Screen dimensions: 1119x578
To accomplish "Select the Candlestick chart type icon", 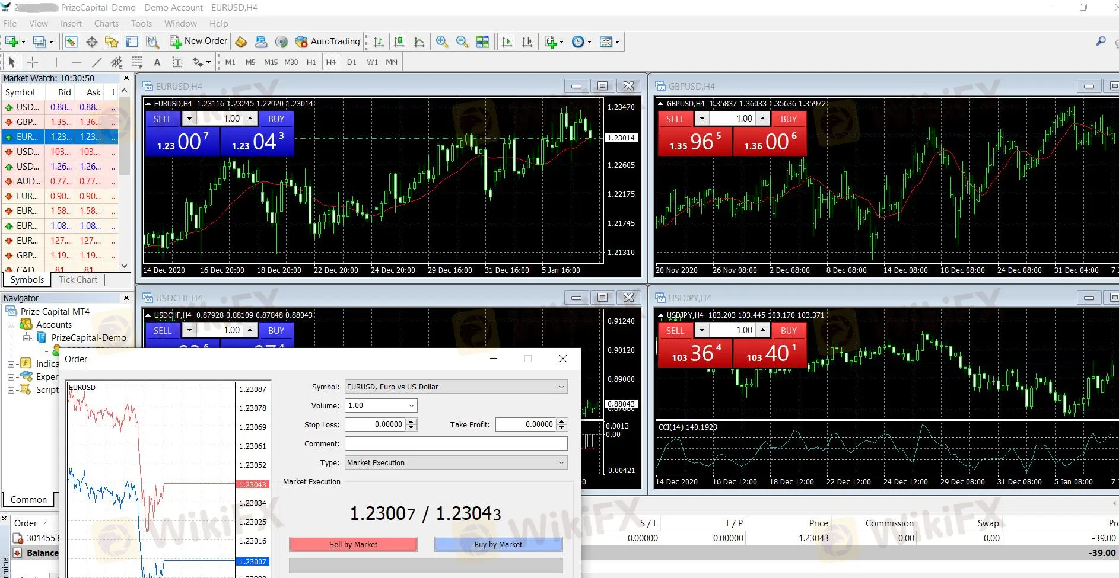I will pyautogui.click(x=399, y=41).
